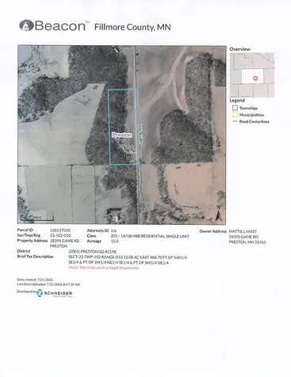Click the purple Townships legend swatch

pos(235,108)
